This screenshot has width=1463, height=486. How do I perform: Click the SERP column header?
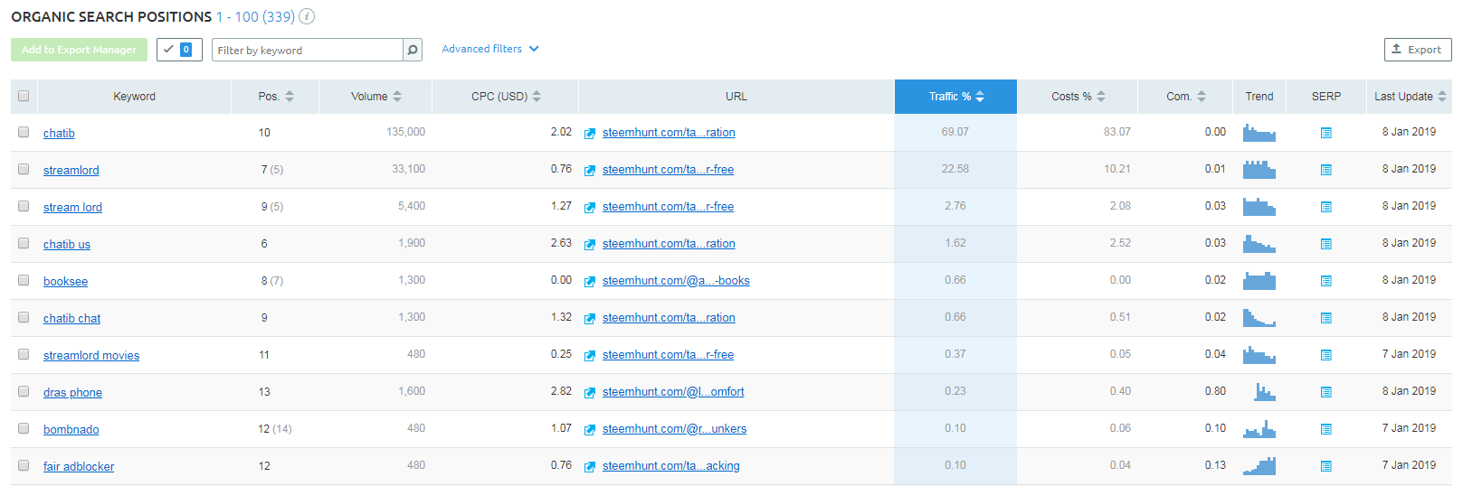(1326, 97)
